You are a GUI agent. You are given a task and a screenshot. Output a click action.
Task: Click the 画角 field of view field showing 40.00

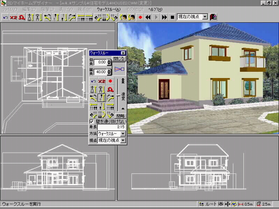(100, 72)
